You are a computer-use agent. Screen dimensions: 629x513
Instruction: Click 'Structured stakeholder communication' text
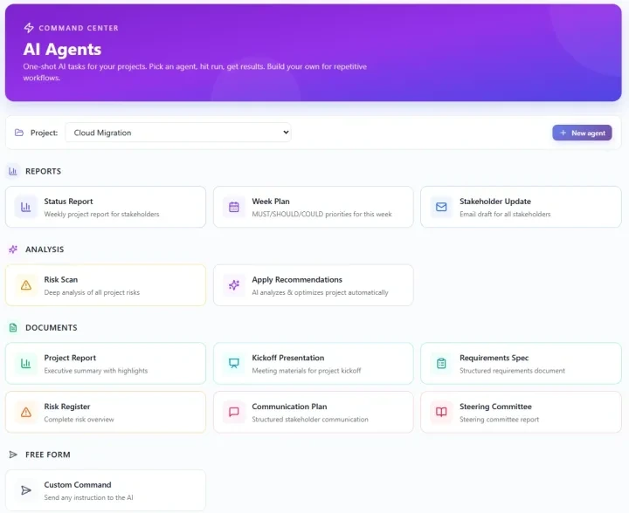pyautogui.click(x=310, y=420)
